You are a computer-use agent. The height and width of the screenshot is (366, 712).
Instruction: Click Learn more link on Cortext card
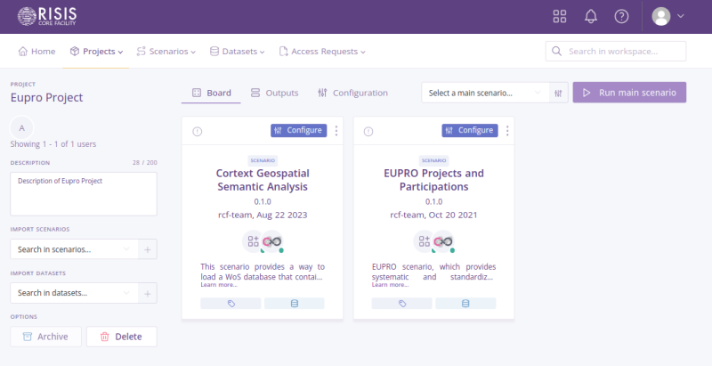pyautogui.click(x=218, y=284)
